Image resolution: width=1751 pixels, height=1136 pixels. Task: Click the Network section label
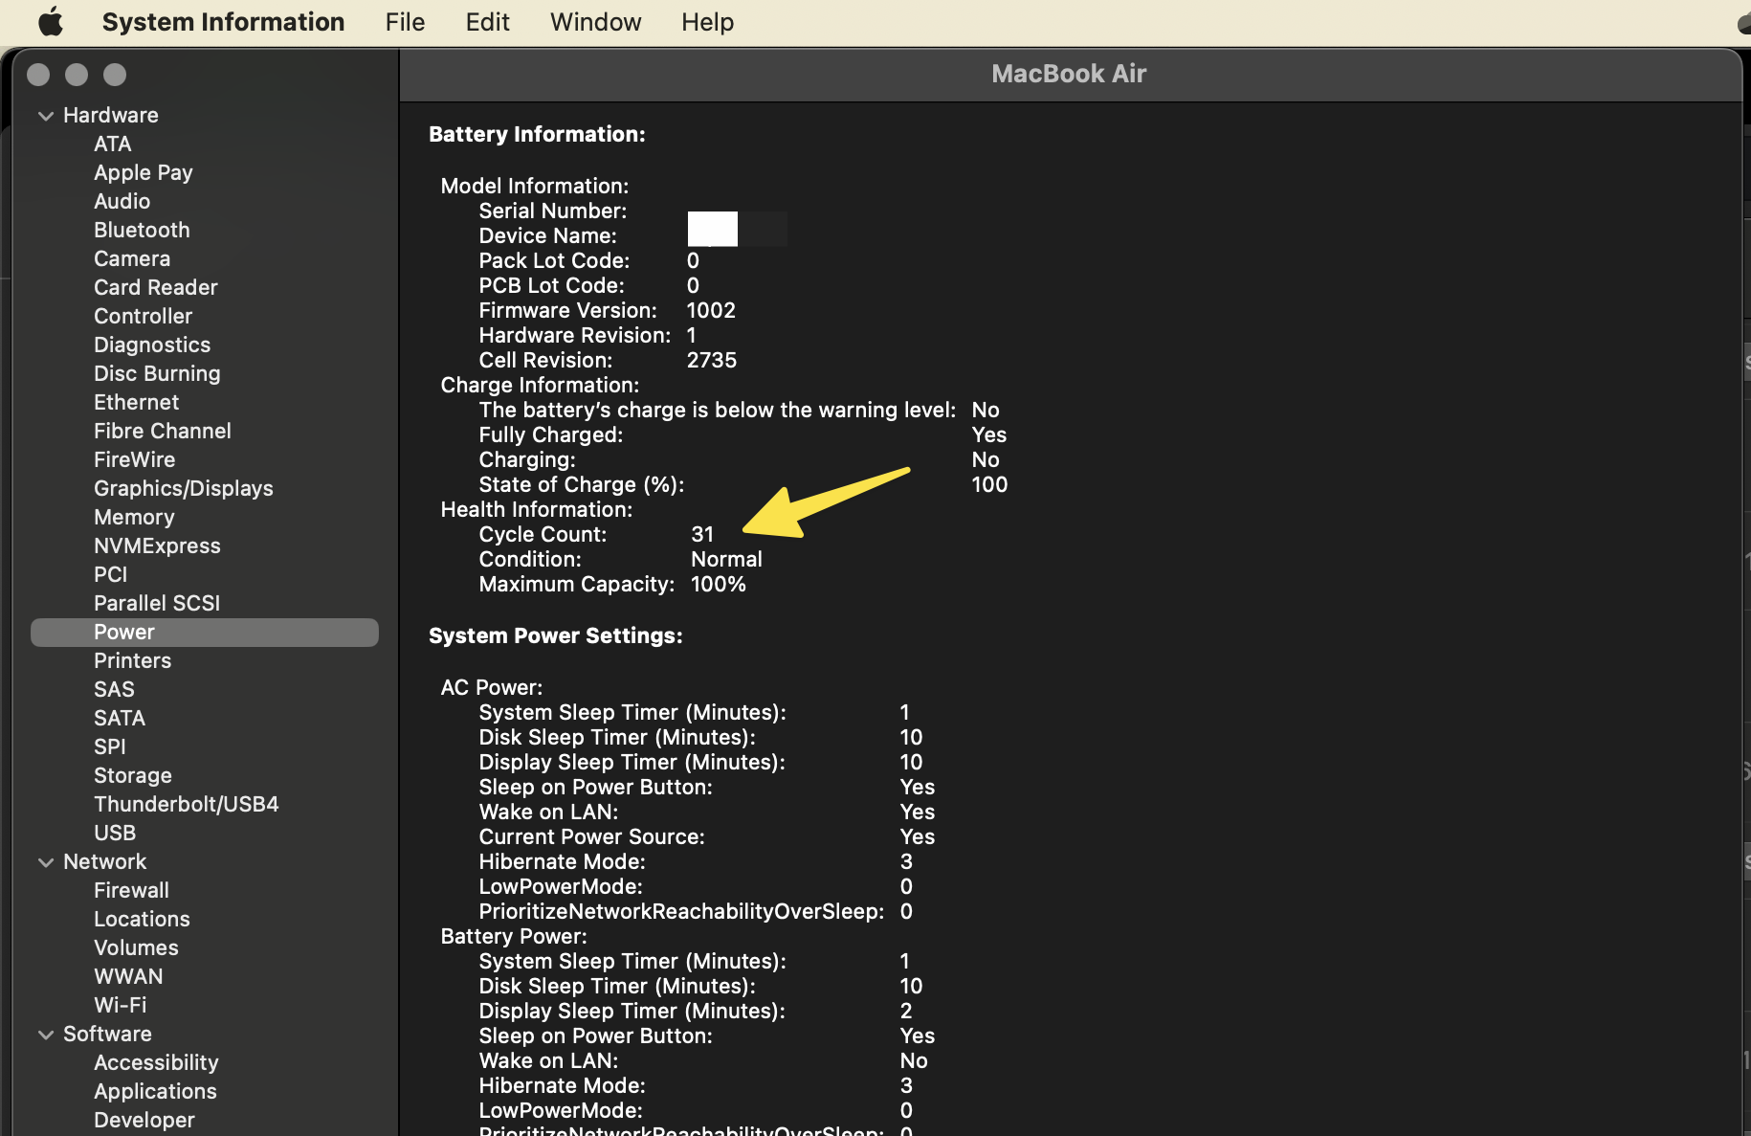[105, 861]
